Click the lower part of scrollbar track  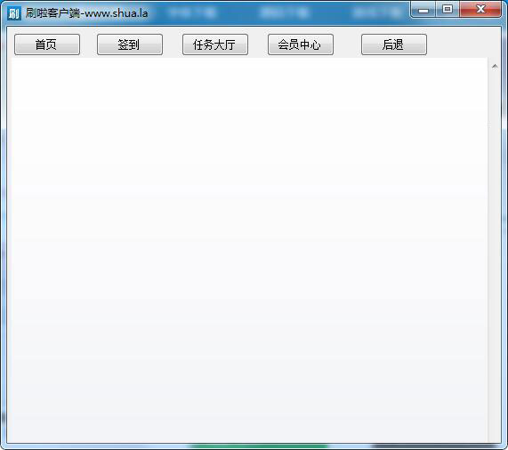coord(495,373)
